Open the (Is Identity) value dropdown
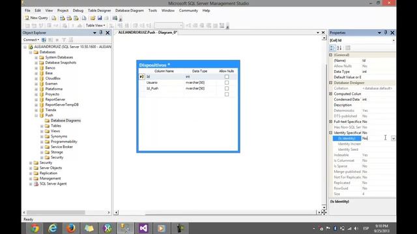This screenshot has height=234, width=417. point(393,138)
